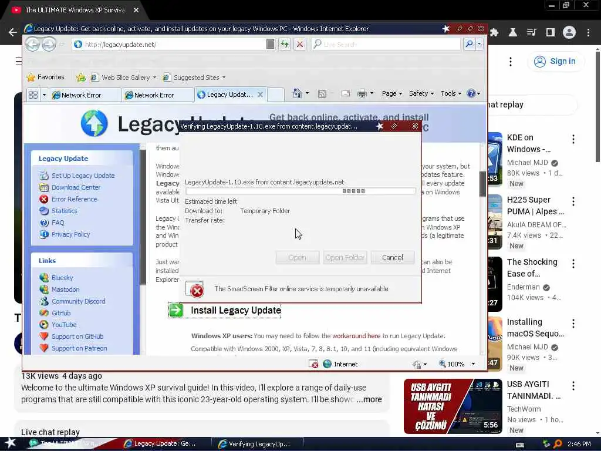The image size is (601, 451).
Task: Expand video description with ...more
Action: pyautogui.click(x=369, y=399)
